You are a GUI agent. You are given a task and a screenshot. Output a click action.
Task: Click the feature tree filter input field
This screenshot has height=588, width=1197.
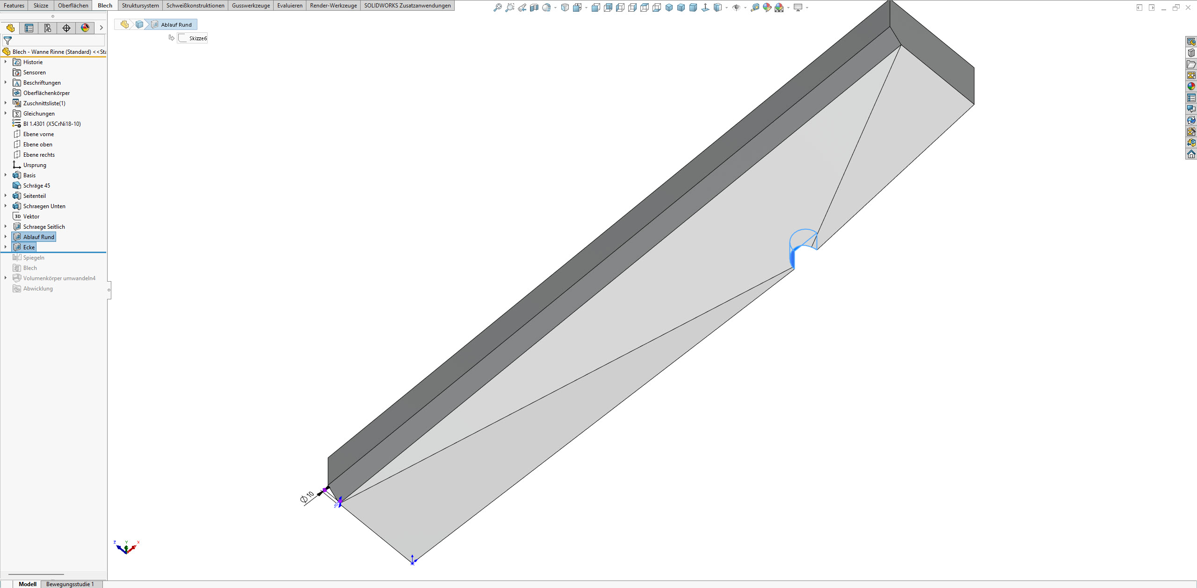click(x=56, y=41)
